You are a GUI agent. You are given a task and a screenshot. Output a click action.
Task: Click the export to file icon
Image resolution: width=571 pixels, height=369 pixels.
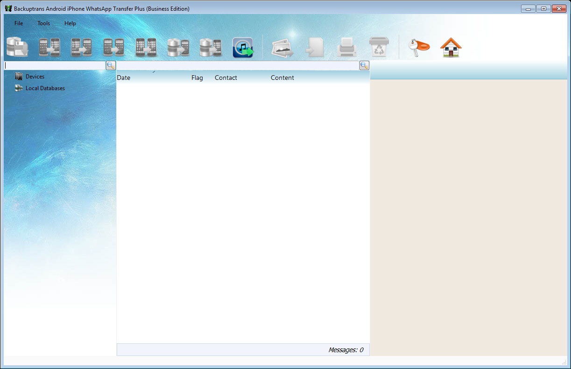315,48
